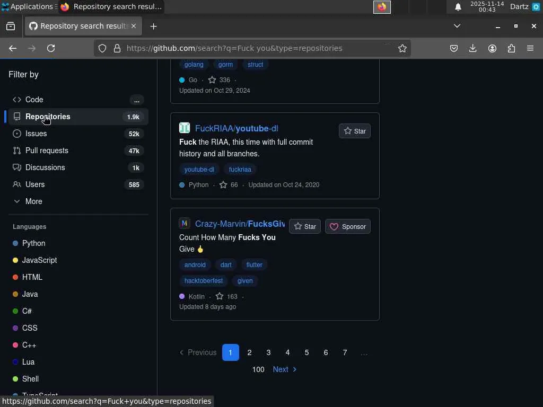Select the Code filter
543x407 pixels.
pos(78,100)
